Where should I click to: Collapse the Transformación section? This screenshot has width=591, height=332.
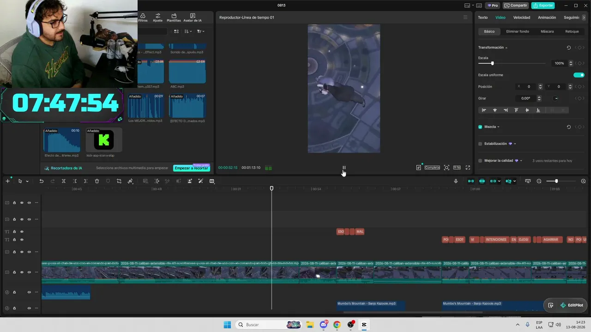[x=506, y=47]
